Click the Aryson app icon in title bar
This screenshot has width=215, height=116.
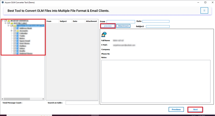pos(3,2)
